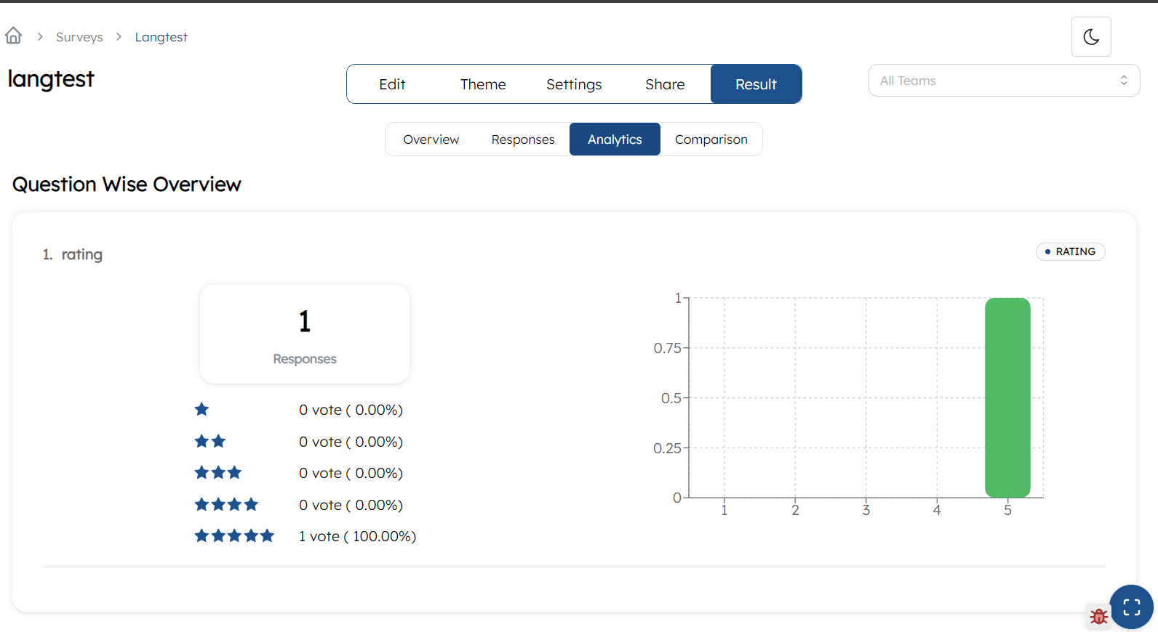Switch to the Theme tab
The width and height of the screenshot is (1158, 632).
coord(483,84)
